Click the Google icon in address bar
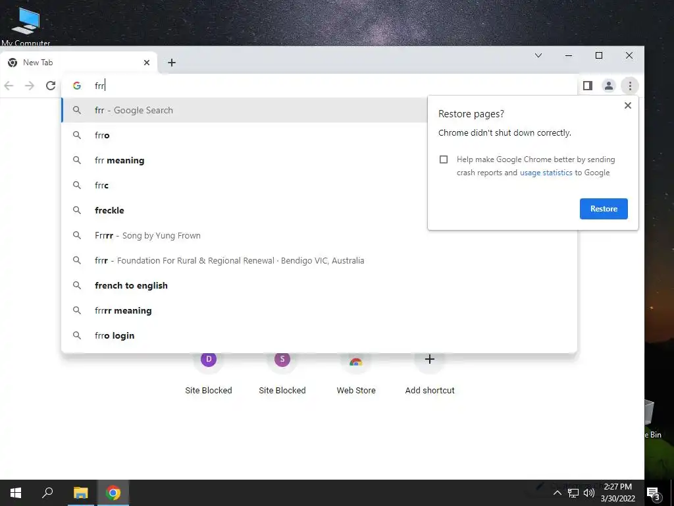This screenshot has height=506, width=674. point(77,86)
